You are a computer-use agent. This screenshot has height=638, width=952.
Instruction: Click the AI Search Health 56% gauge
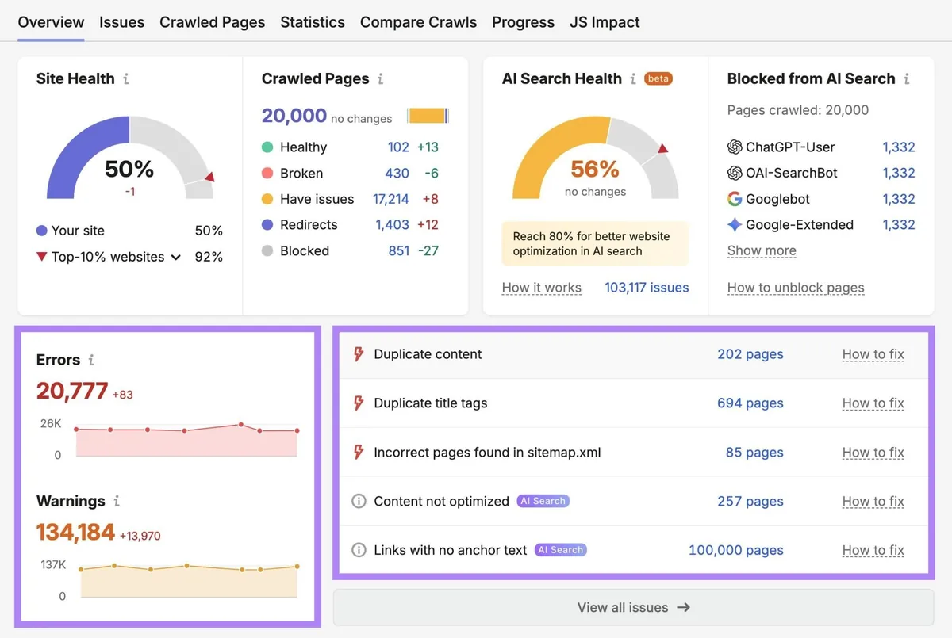point(595,158)
